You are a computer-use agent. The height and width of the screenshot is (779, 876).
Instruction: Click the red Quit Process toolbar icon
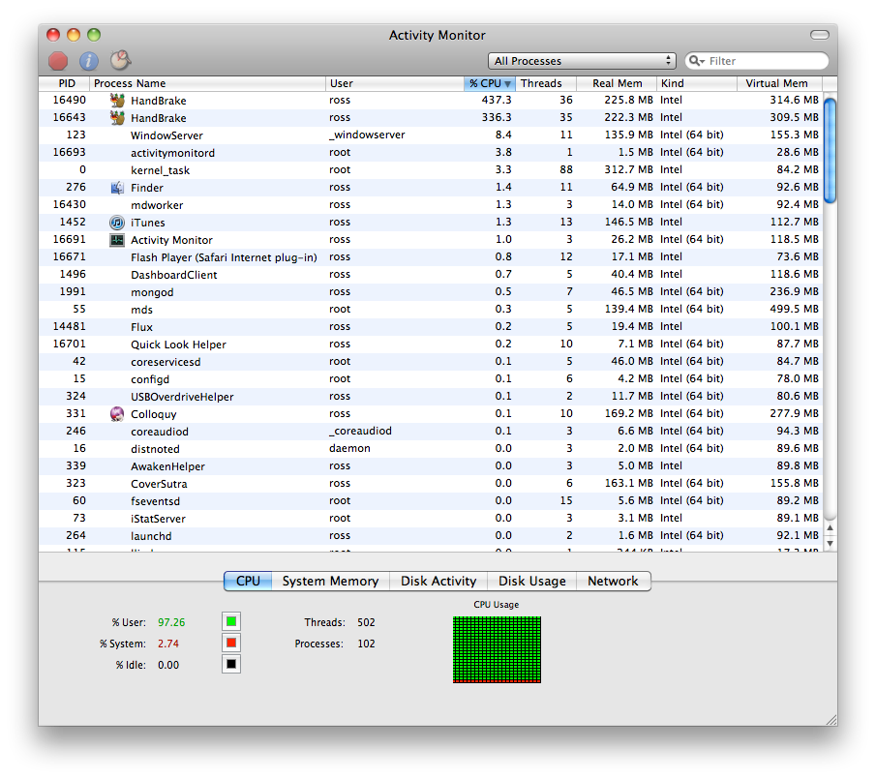(x=58, y=61)
